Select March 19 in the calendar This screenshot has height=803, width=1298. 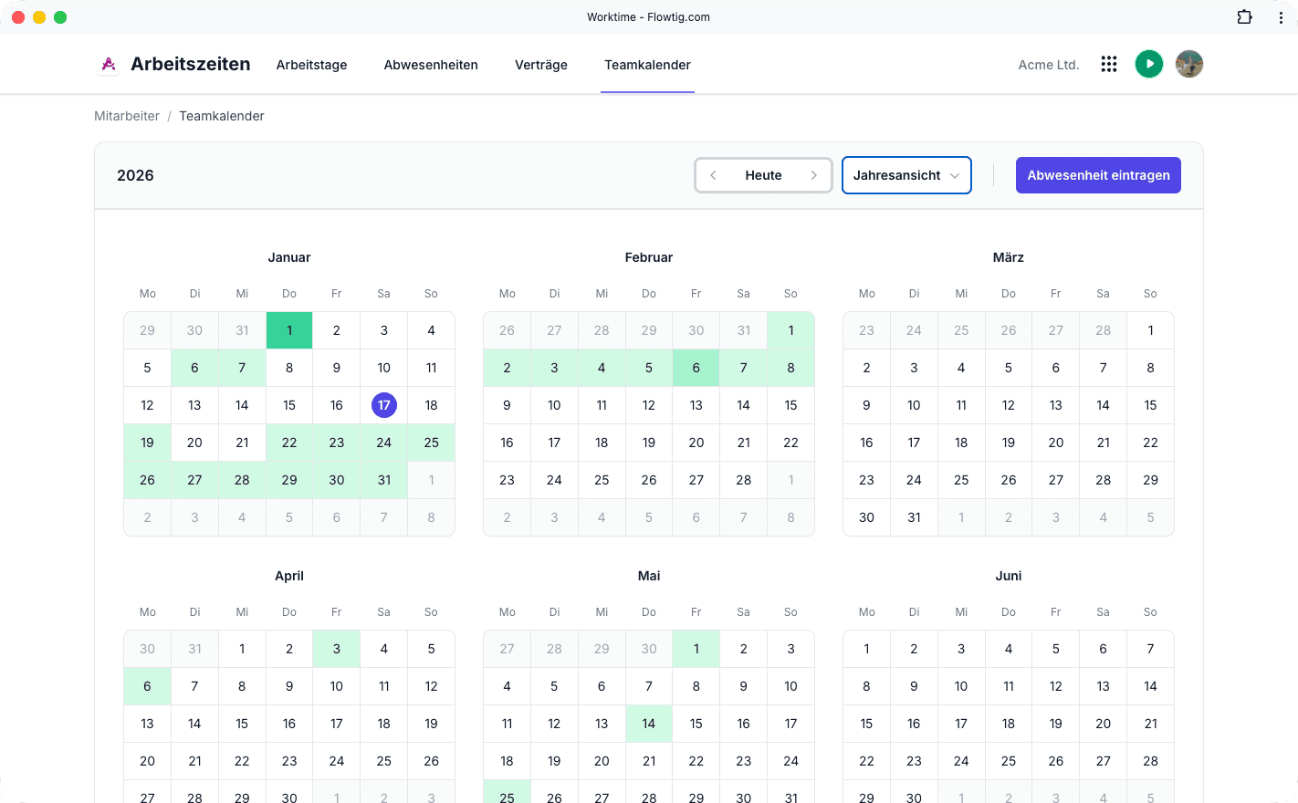coord(1009,443)
